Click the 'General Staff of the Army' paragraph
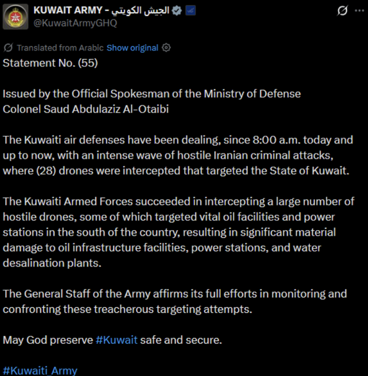 point(175,301)
